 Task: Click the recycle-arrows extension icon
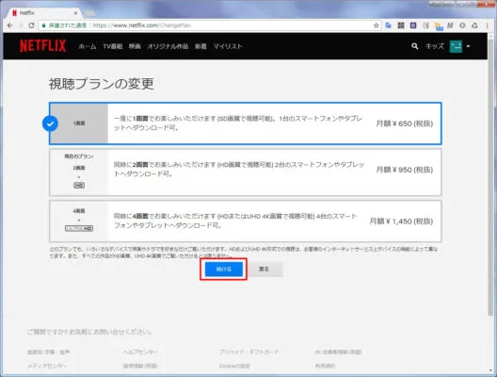474,25
